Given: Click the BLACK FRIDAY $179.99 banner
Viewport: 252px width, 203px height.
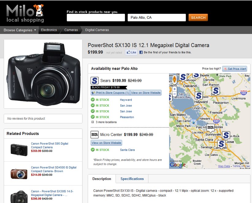Looking at the screenshot, I should [x=109, y=87].
